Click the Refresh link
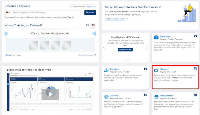 click(x=9, y=55)
